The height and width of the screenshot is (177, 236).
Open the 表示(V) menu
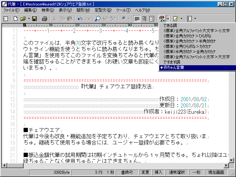pos(65,10)
